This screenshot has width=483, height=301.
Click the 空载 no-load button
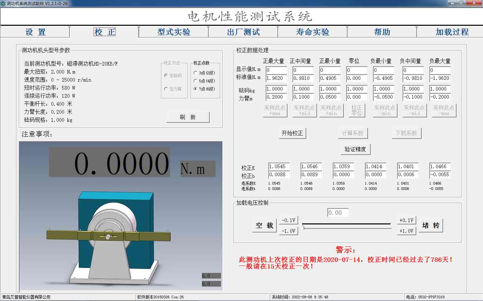click(x=264, y=225)
